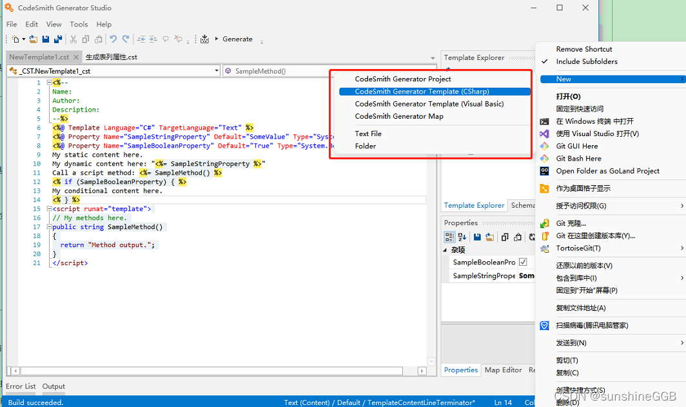The height and width of the screenshot is (407, 686).
Task: Click the Visual Studio icon in context menu
Action: (544, 134)
